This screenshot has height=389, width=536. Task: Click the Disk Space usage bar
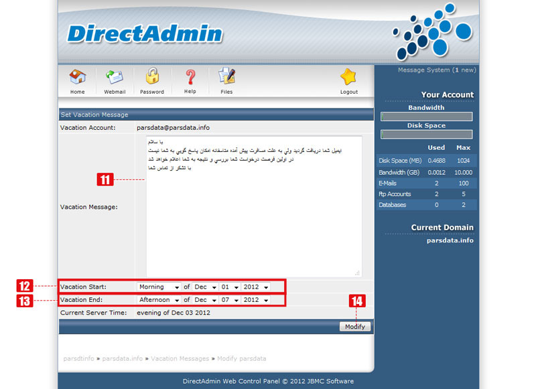pyautogui.click(x=426, y=134)
